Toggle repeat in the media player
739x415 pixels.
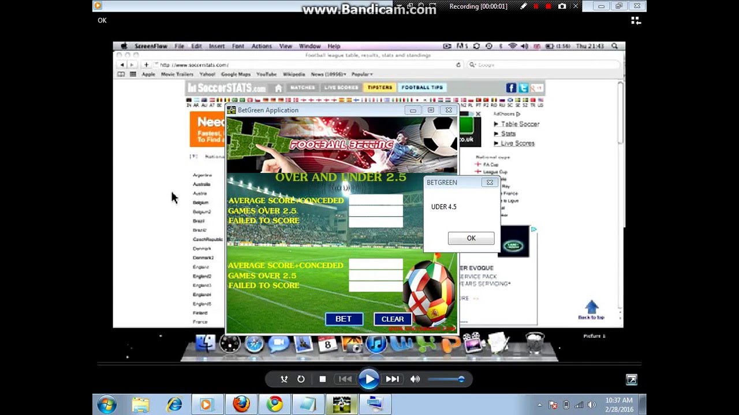coord(301,379)
